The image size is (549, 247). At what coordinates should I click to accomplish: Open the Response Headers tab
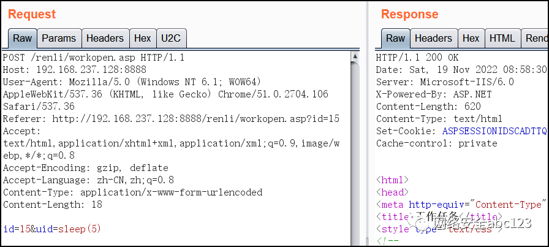(433, 38)
